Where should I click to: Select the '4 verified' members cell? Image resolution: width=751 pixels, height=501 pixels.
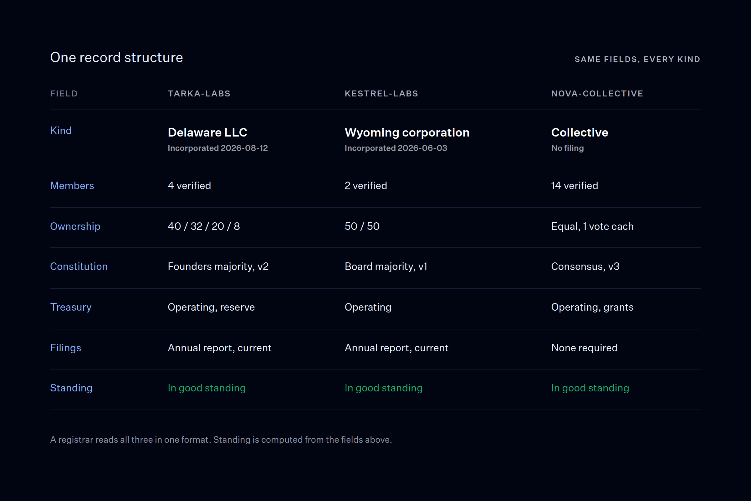point(189,186)
